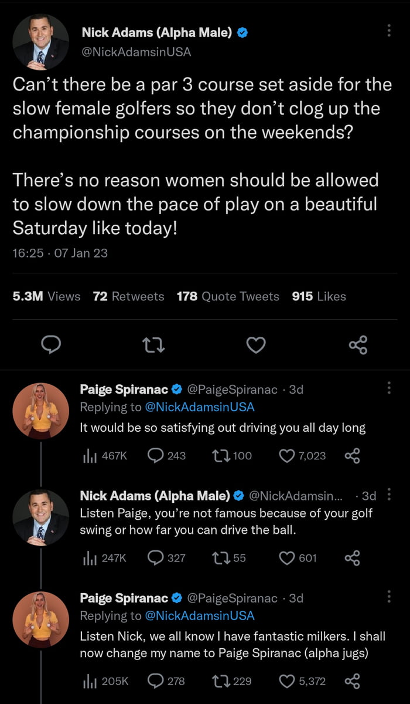The width and height of the screenshot is (410, 704).
Task: Open more options on 'alpha jugs' reply
Action: 389,597
